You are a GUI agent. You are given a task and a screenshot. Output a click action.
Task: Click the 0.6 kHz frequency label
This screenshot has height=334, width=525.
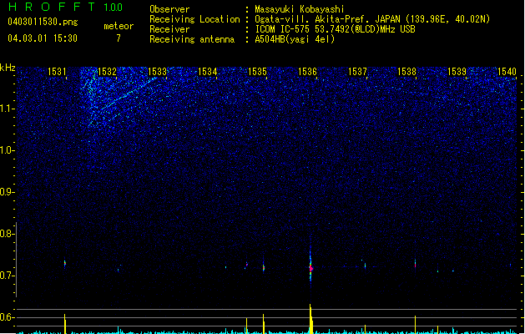click(x=8, y=317)
